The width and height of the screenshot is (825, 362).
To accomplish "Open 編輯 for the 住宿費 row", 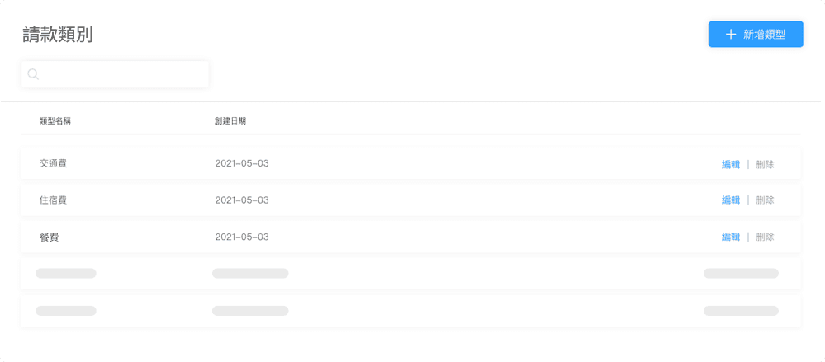I will 731,200.
